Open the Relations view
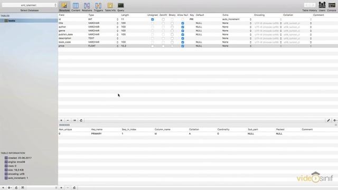 [87, 7]
